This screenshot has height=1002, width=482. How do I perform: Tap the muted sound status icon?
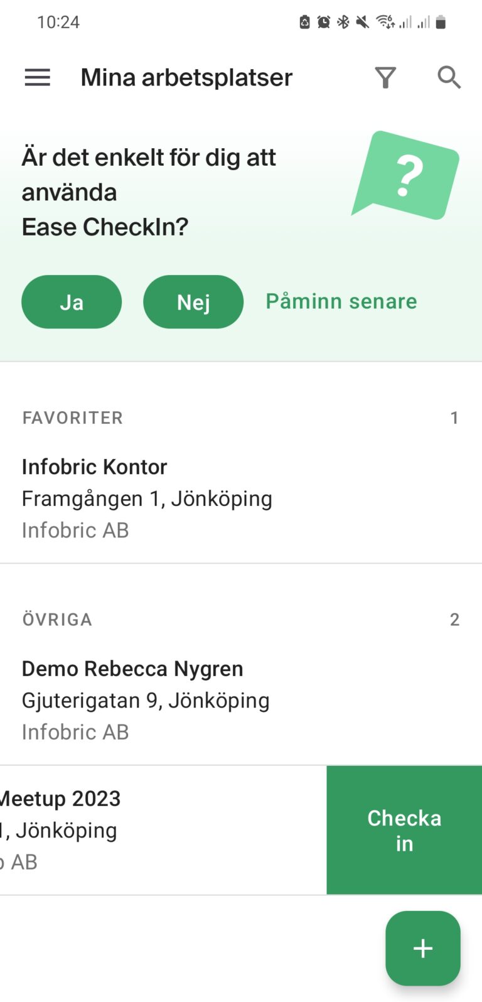[x=362, y=23]
